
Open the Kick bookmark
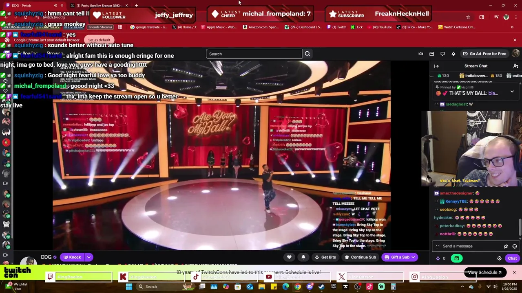(356, 27)
